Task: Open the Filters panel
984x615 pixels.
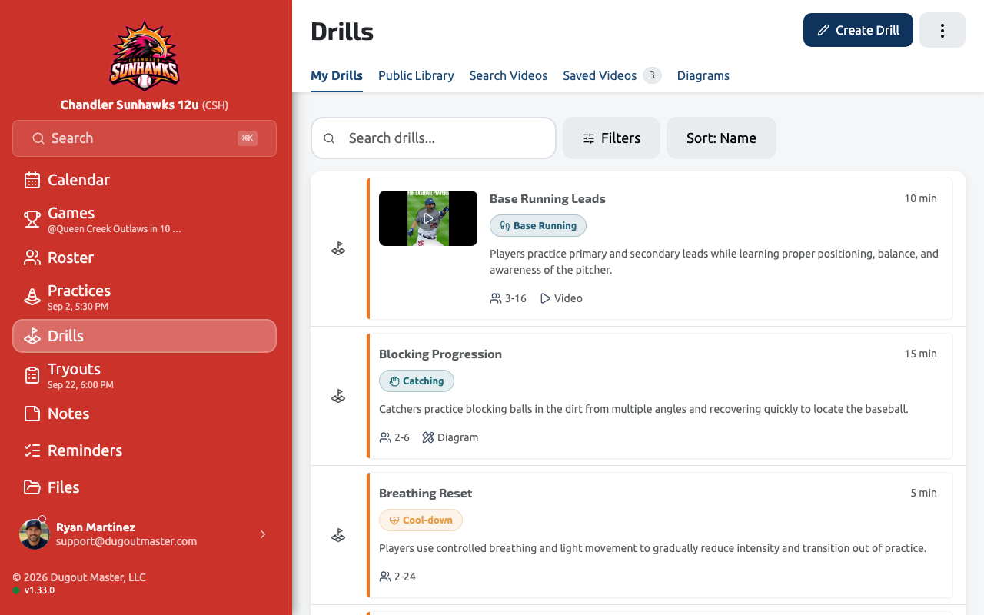Action: coord(611,138)
